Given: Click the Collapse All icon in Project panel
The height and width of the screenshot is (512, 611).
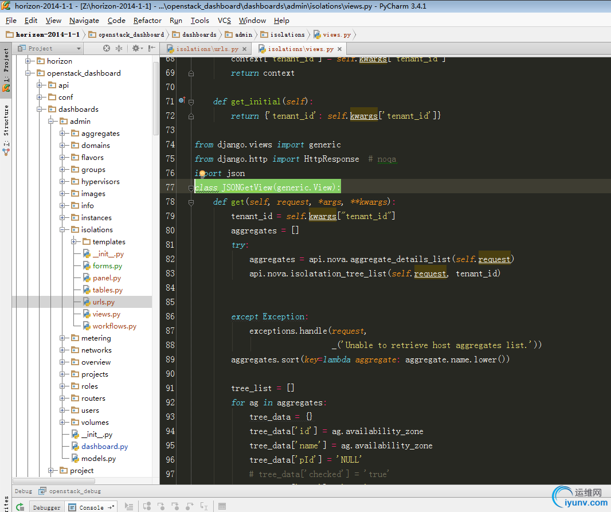Looking at the screenshot, I should [119, 49].
